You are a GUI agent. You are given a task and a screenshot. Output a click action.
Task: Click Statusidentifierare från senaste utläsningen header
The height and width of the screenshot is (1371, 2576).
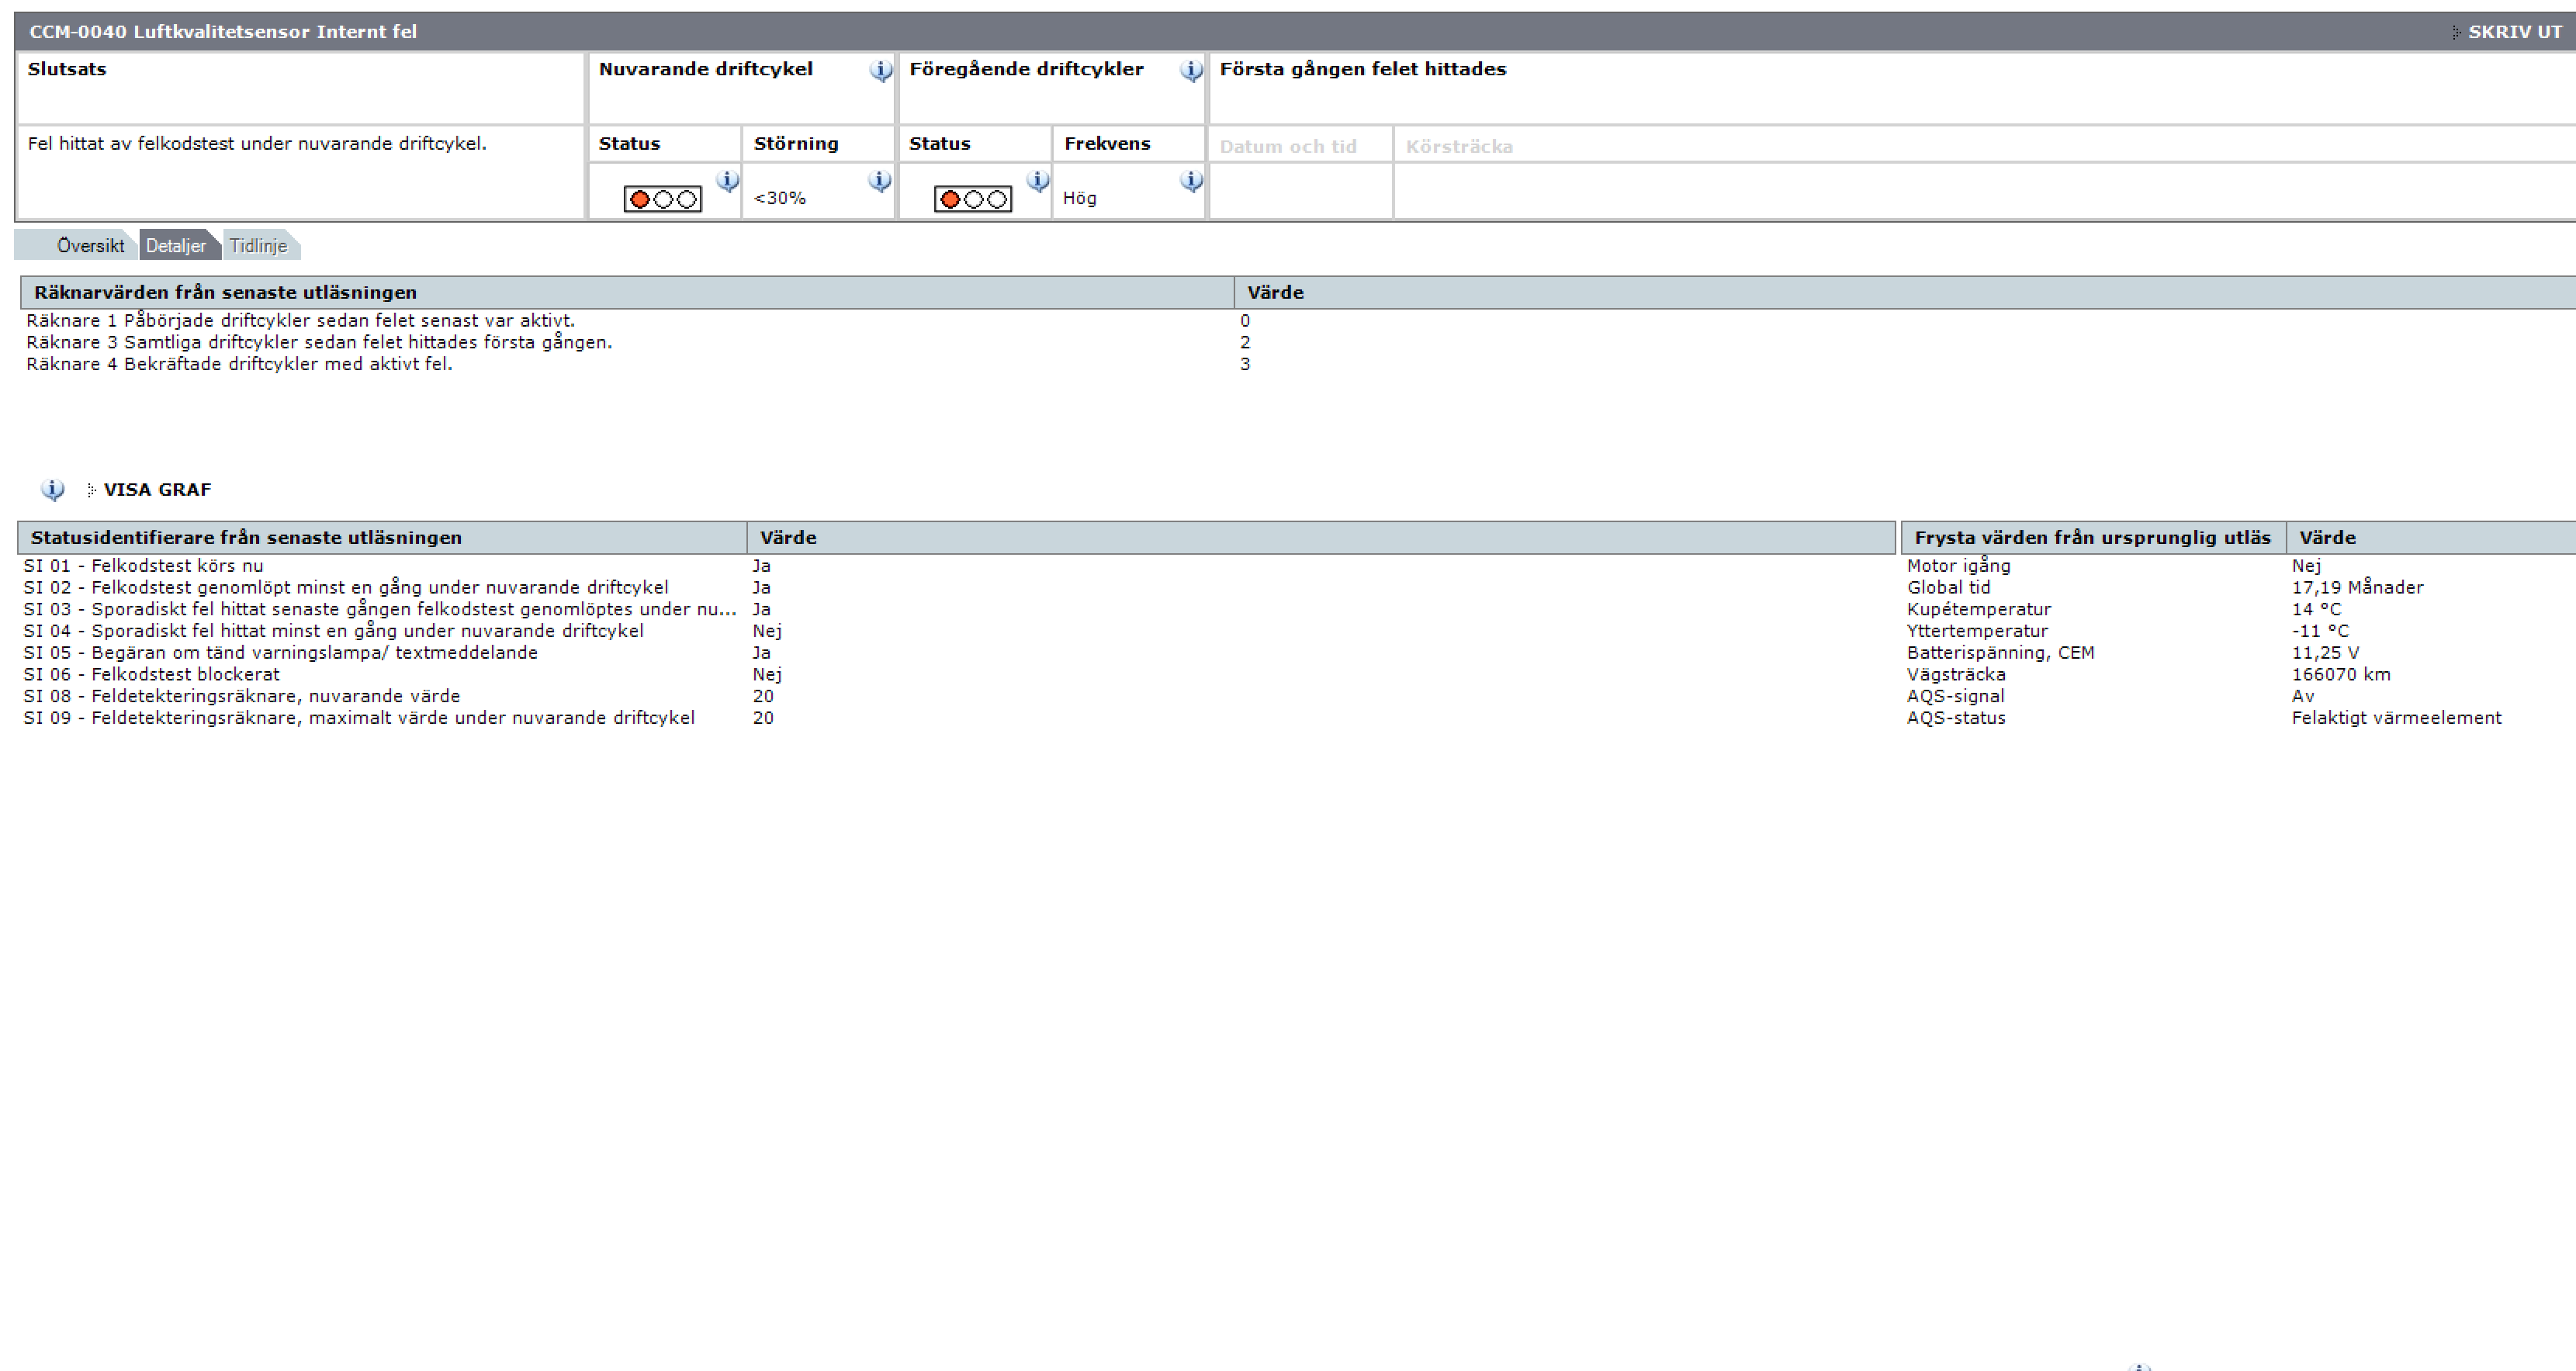coord(246,538)
